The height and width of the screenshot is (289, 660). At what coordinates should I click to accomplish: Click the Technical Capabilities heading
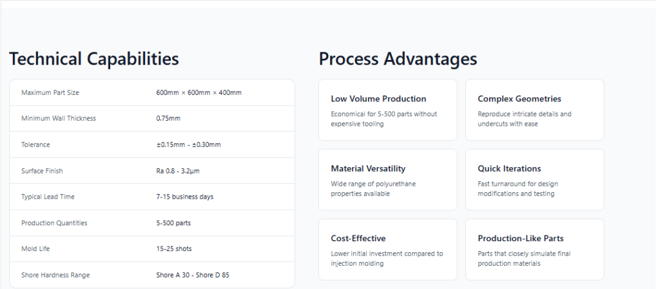tap(94, 59)
